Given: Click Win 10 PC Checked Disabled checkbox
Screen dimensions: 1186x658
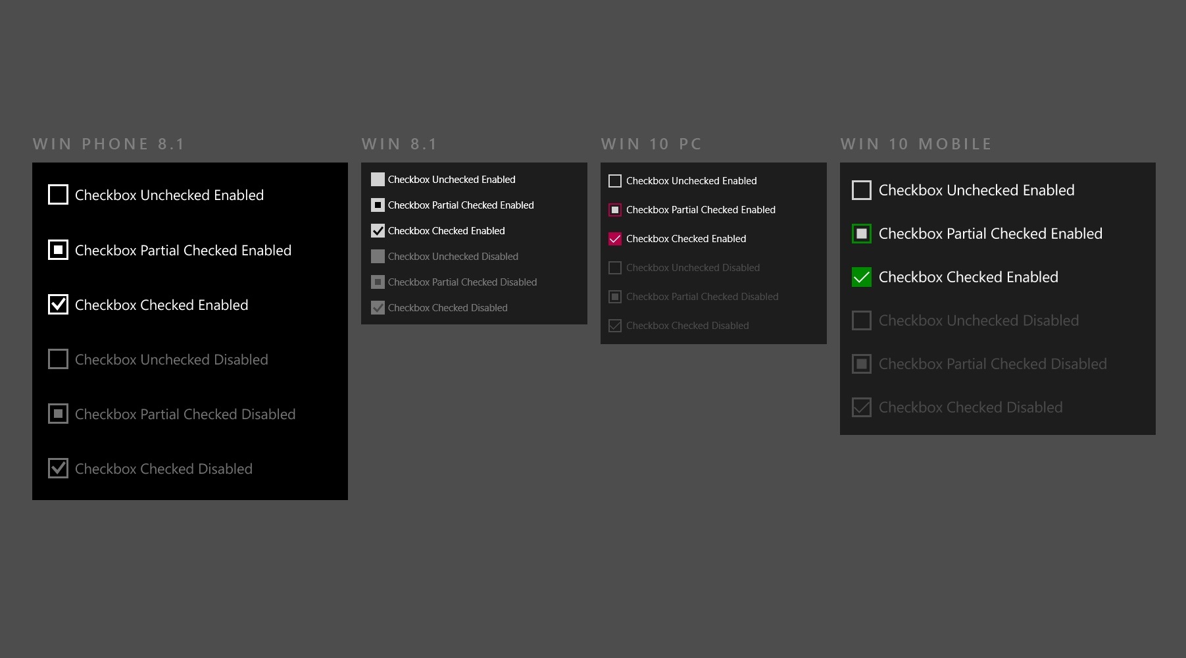Looking at the screenshot, I should pos(615,326).
